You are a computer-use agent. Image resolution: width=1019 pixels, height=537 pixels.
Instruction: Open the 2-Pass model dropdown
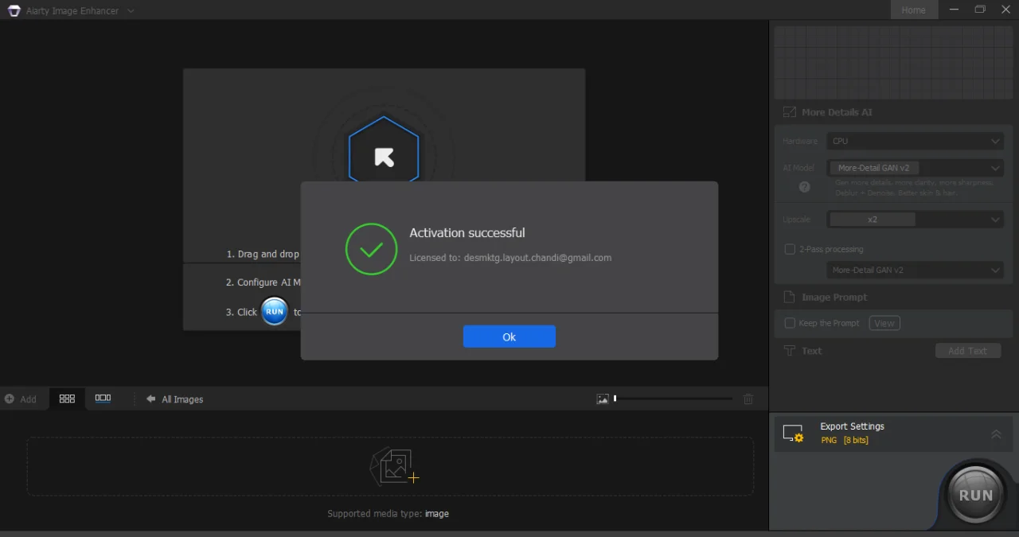[916, 270]
